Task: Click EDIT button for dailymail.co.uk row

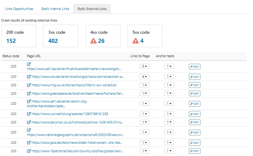Action: [195, 122]
